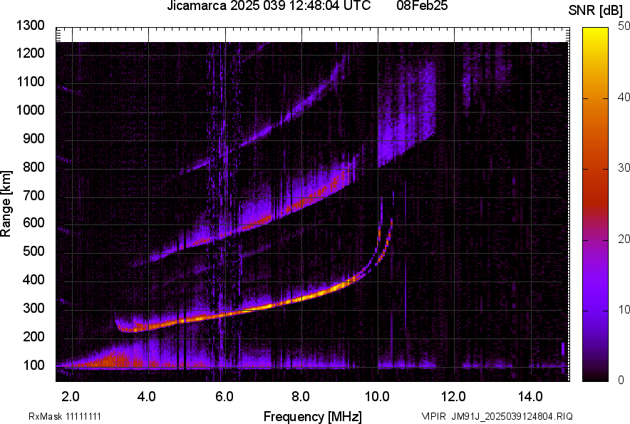Image resolution: width=630 pixels, height=424 pixels.
Task: Select the 1300 tick on the range axis
Action: coord(31,26)
